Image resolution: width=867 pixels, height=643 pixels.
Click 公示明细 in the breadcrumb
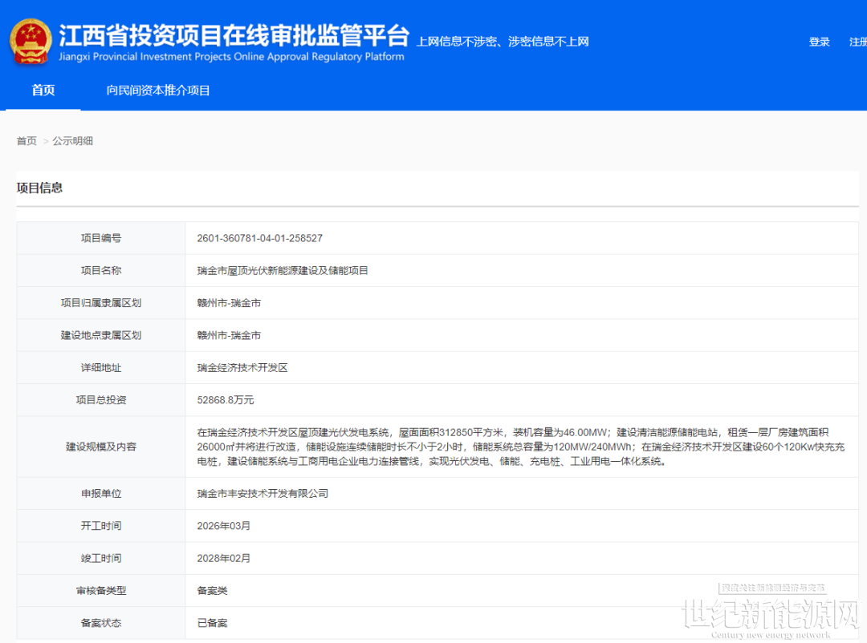tap(73, 141)
